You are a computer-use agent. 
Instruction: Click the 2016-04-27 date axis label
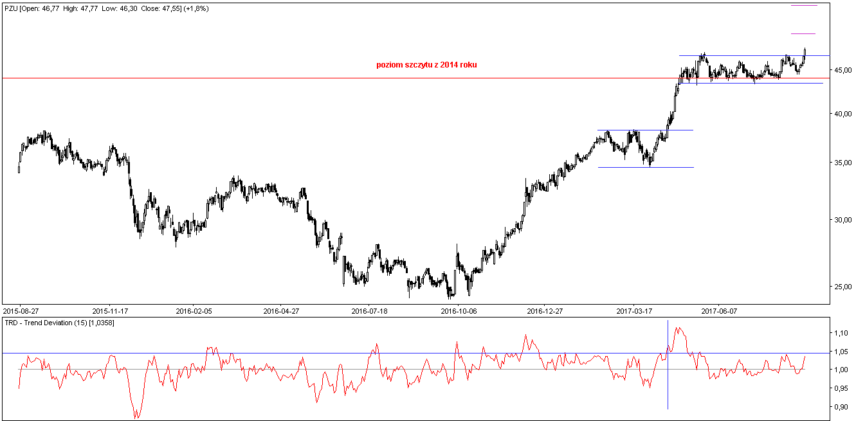[282, 310]
